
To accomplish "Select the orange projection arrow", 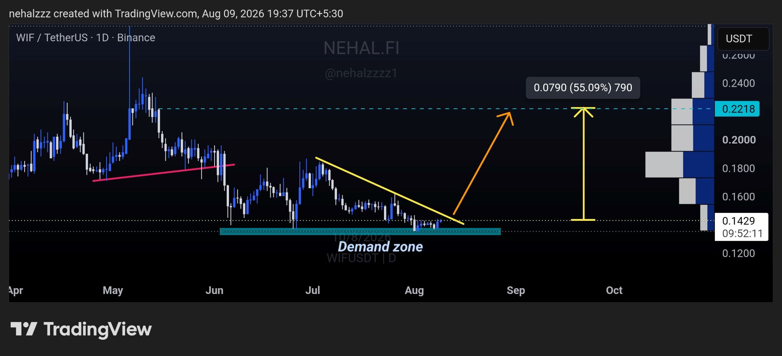I will (483, 163).
